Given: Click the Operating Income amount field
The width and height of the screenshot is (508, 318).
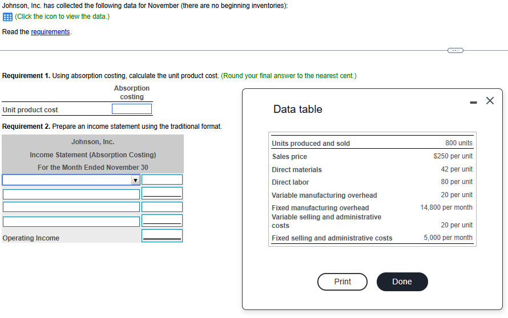Looking at the screenshot, I should (162, 235).
